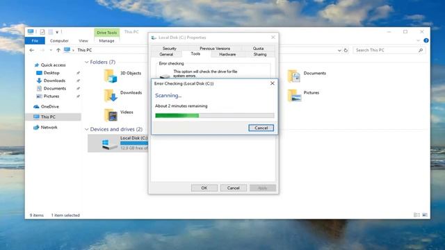This screenshot has width=445, height=250.
Task: Click the Downloads arrow sidebar icon
Action: click(39, 81)
